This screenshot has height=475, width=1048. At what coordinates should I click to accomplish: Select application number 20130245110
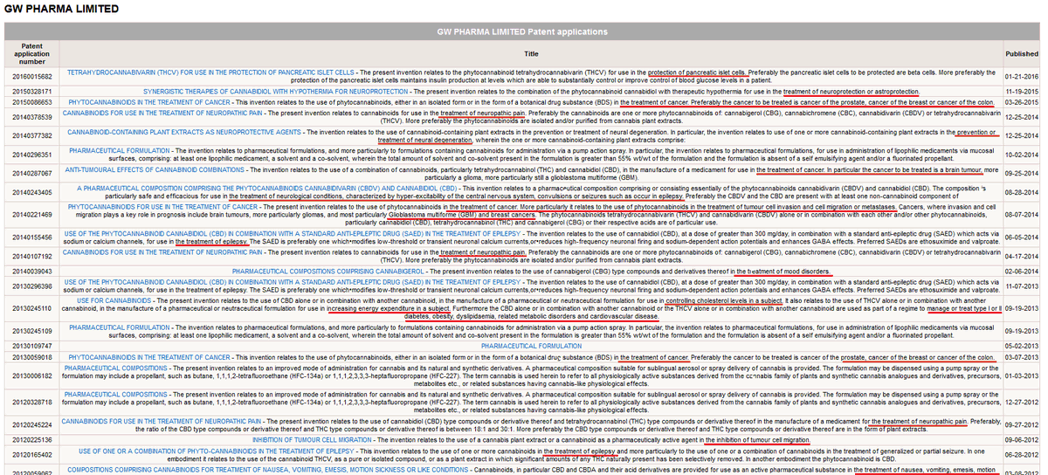[32, 308]
